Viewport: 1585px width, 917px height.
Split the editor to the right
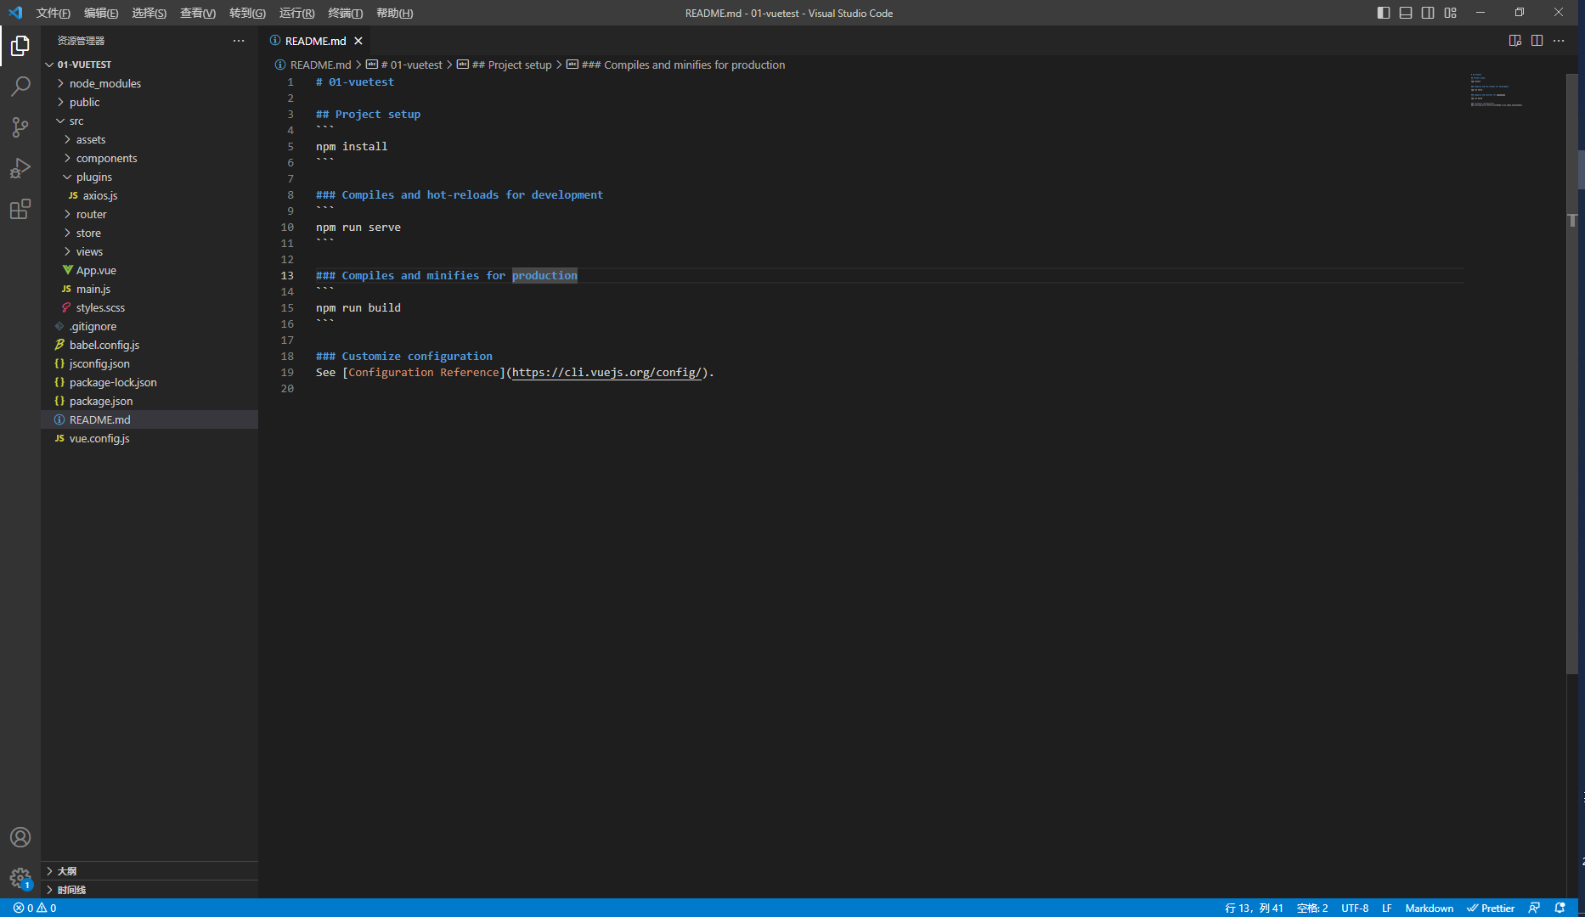click(x=1537, y=41)
